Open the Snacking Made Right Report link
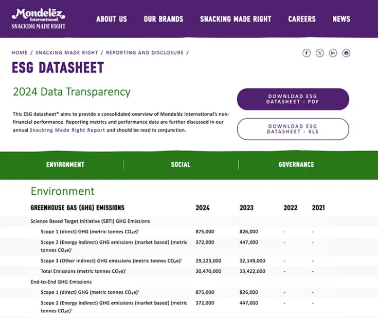The image size is (378, 318). (67, 130)
